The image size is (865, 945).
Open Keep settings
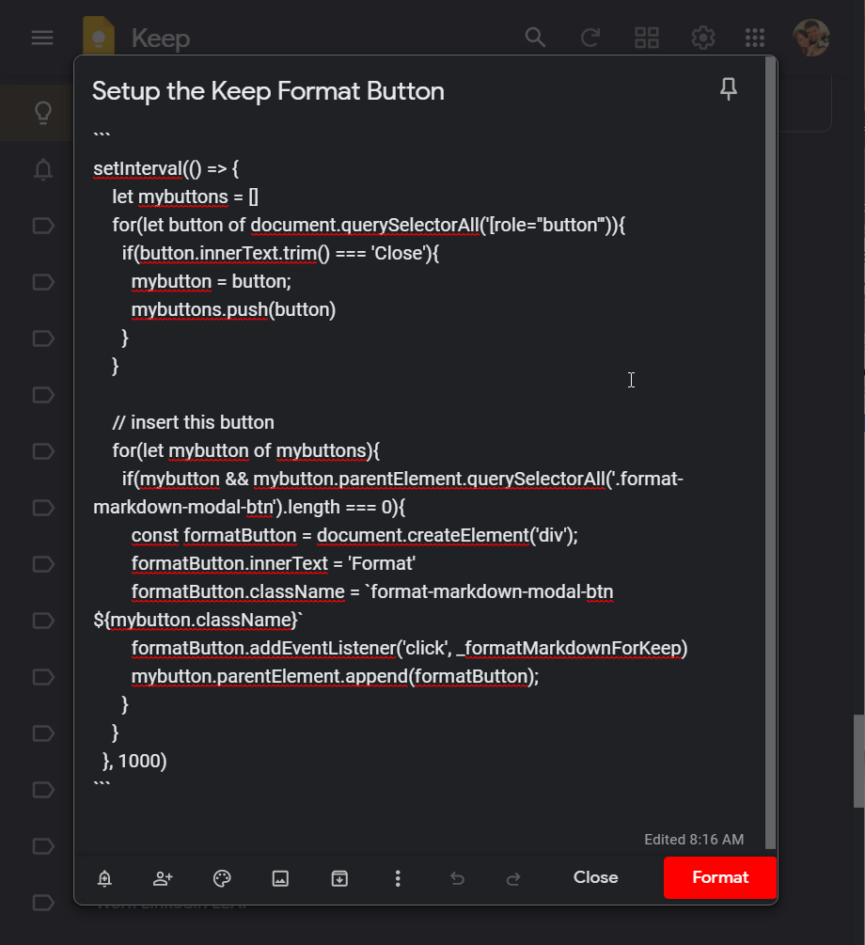click(701, 38)
